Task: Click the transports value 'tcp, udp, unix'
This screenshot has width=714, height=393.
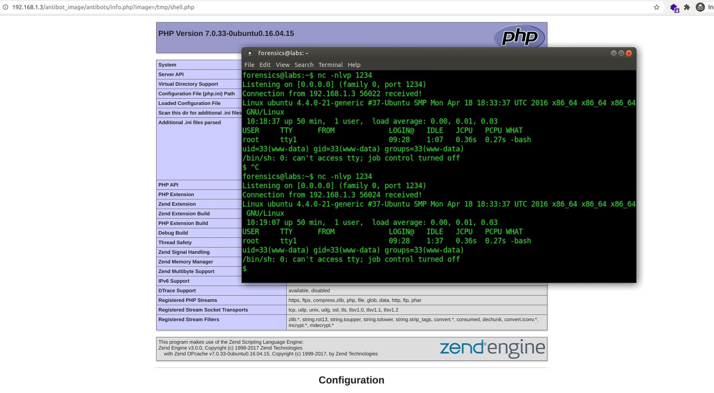Action: (x=344, y=310)
